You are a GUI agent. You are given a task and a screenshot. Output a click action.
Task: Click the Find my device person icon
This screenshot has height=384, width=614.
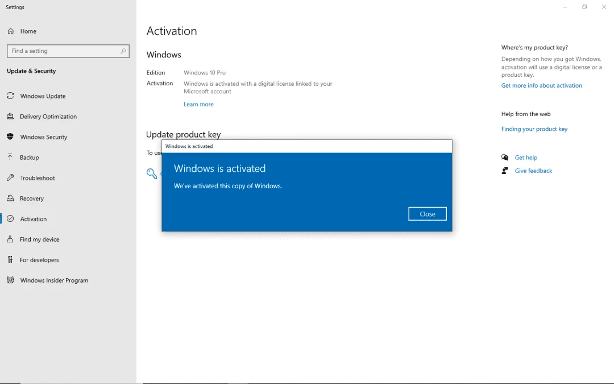pos(11,239)
